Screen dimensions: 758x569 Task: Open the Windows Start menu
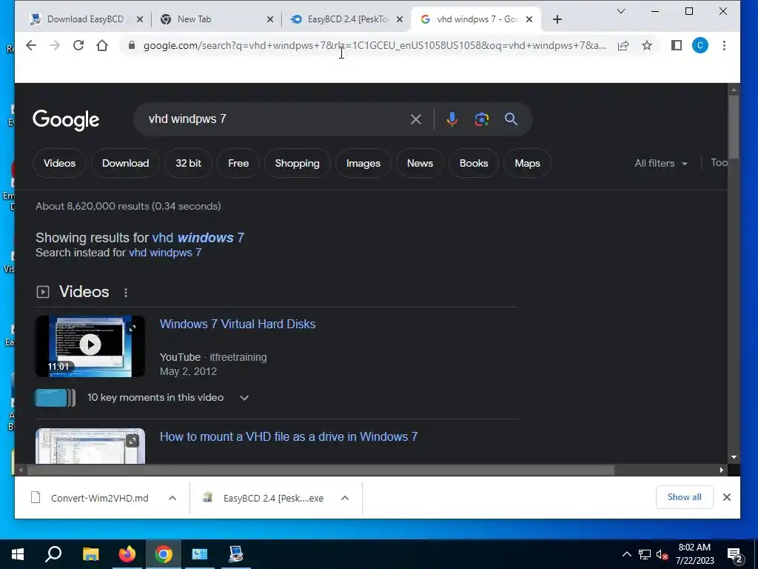(x=18, y=554)
